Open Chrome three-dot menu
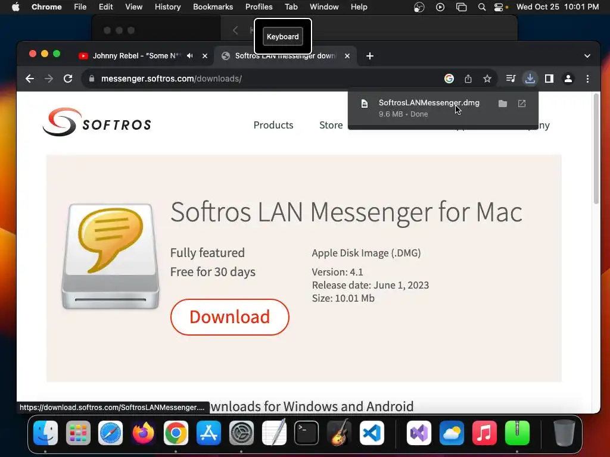The height and width of the screenshot is (457, 610). coord(587,79)
